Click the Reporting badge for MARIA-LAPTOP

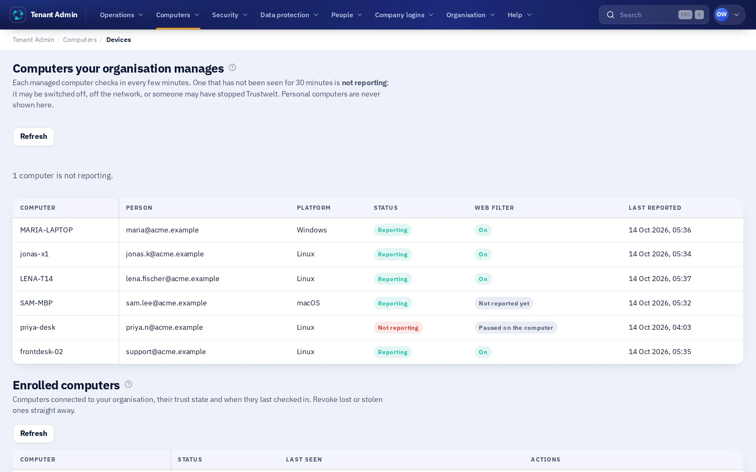(393, 230)
